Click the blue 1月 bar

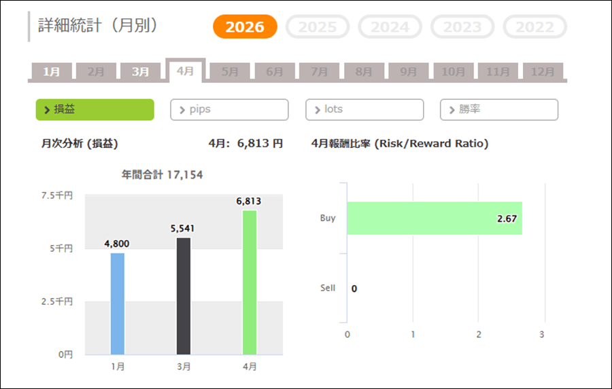coord(118,303)
